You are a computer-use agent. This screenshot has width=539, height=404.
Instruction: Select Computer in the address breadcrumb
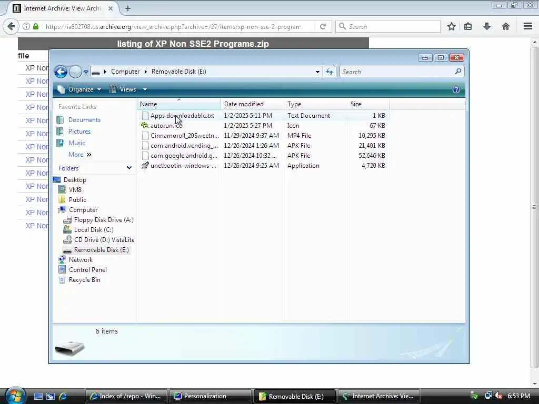tap(125, 72)
